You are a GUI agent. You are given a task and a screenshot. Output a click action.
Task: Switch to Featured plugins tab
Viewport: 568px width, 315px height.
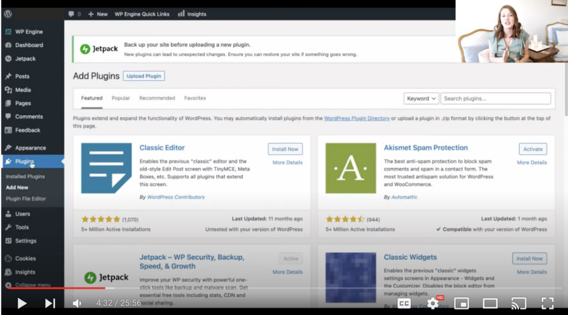(x=92, y=98)
